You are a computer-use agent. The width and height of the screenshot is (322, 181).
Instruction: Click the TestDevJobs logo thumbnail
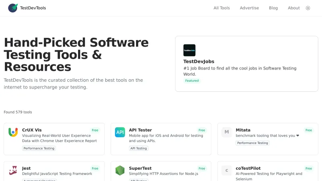189,50
